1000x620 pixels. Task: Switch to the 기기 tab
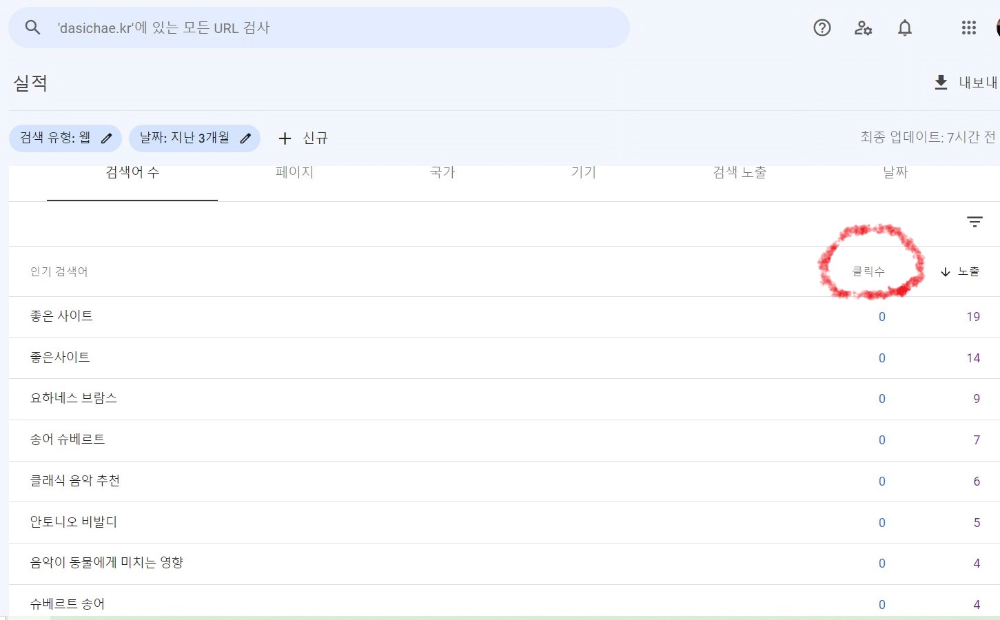583,173
